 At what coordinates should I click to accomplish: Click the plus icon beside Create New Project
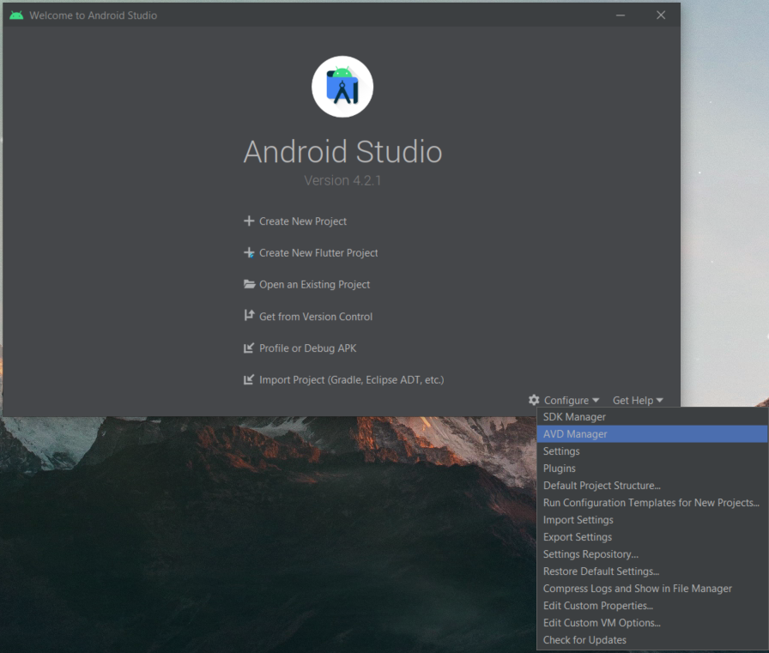coord(249,221)
